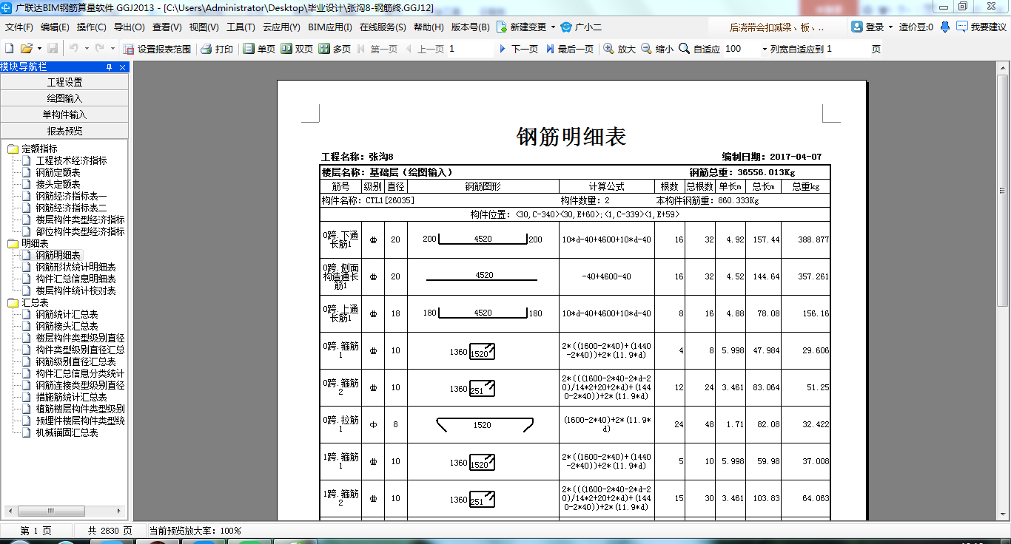Select 楼层构件统计校对表 report

[75, 290]
